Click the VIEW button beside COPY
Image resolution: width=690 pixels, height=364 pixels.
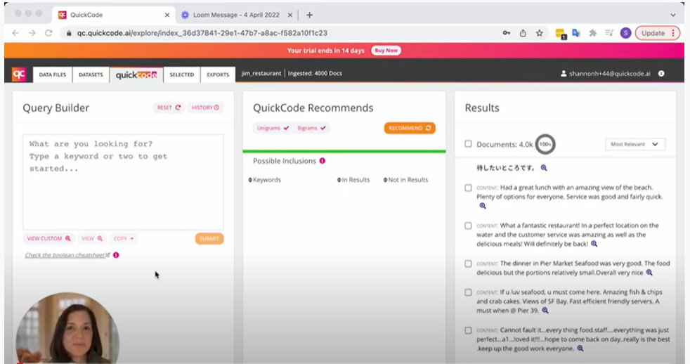pos(92,238)
